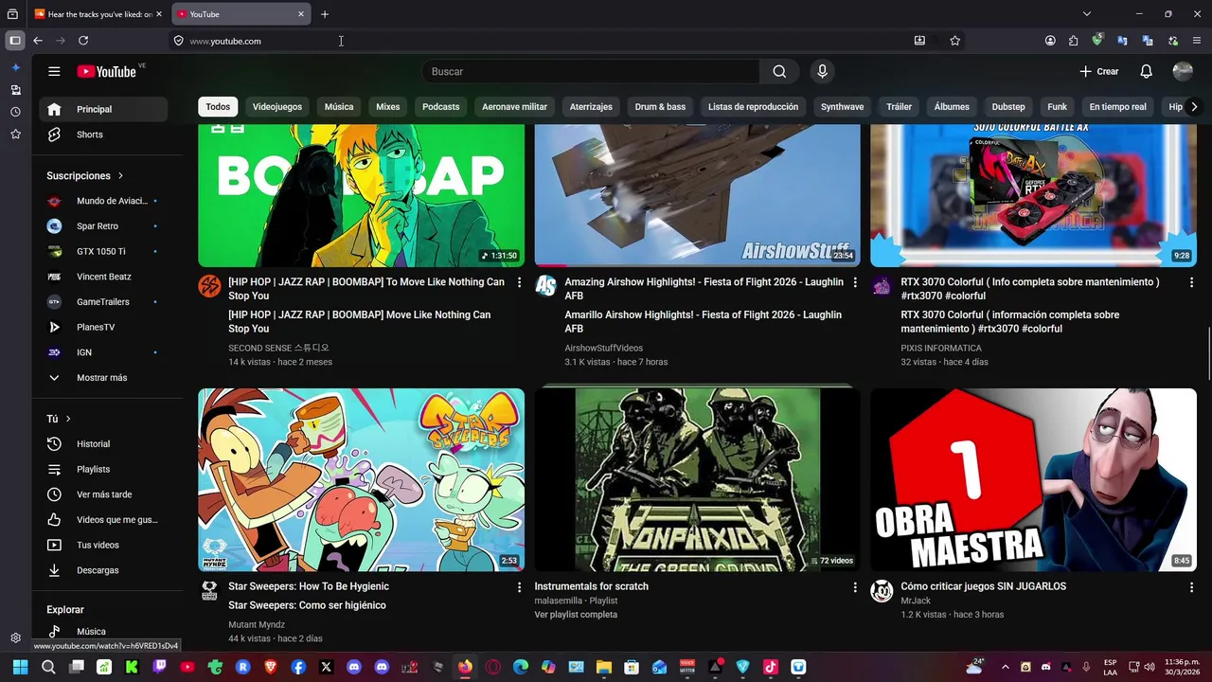Select the Música filter chip
Viewport: 1212px width, 682px height.
pyautogui.click(x=339, y=107)
